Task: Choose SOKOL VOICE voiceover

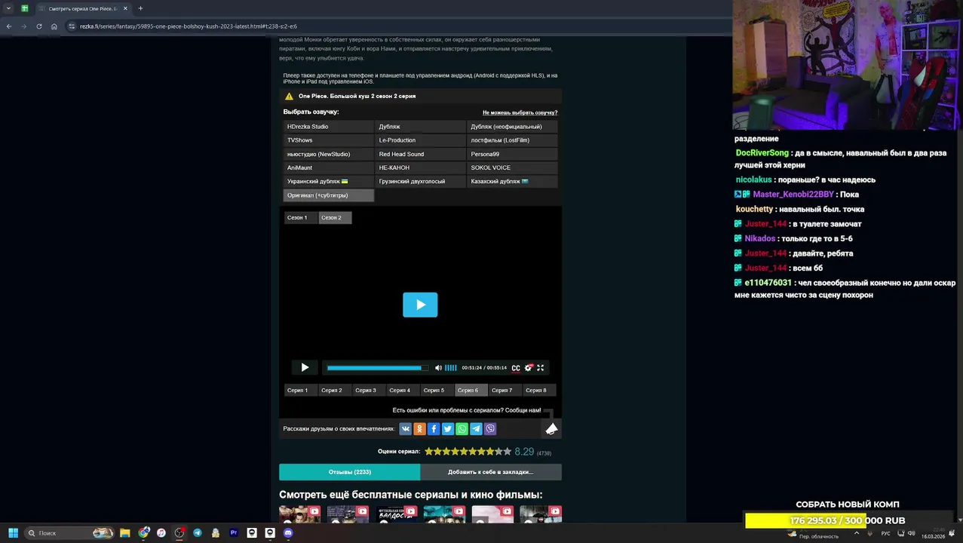Action: [512, 167]
